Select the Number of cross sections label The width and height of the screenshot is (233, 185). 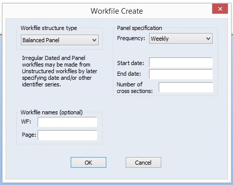click(x=135, y=87)
